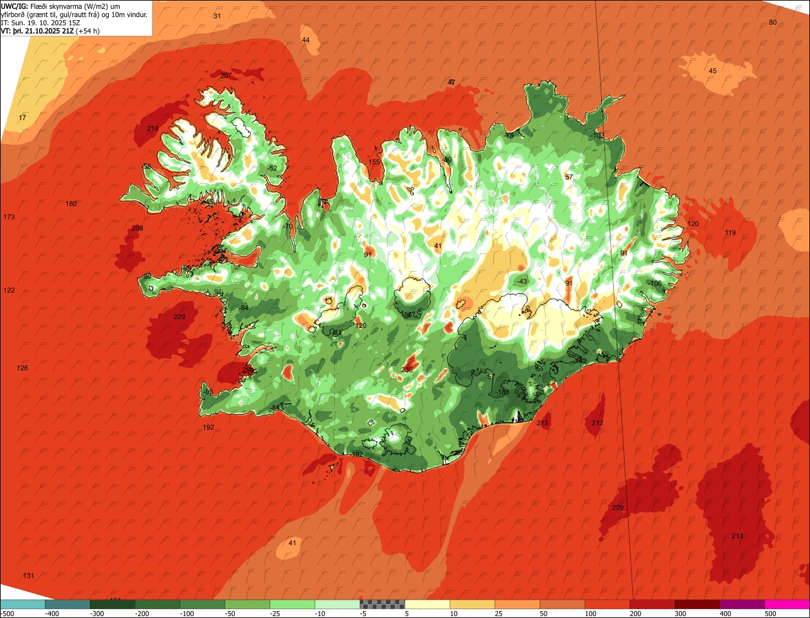The height and width of the screenshot is (618, 810).
Task: Click the ocean value 122
Action: click(x=9, y=290)
